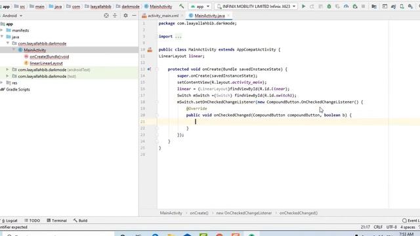Screen dimensions: 420x236
Task: Open the Profile app gauge icon
Action: click(346, 6)
